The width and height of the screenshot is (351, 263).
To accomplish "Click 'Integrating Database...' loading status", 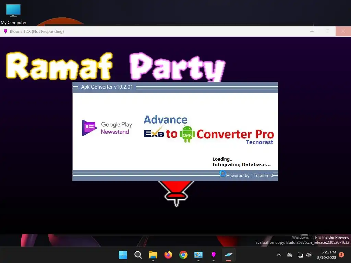I will (242, 165).
